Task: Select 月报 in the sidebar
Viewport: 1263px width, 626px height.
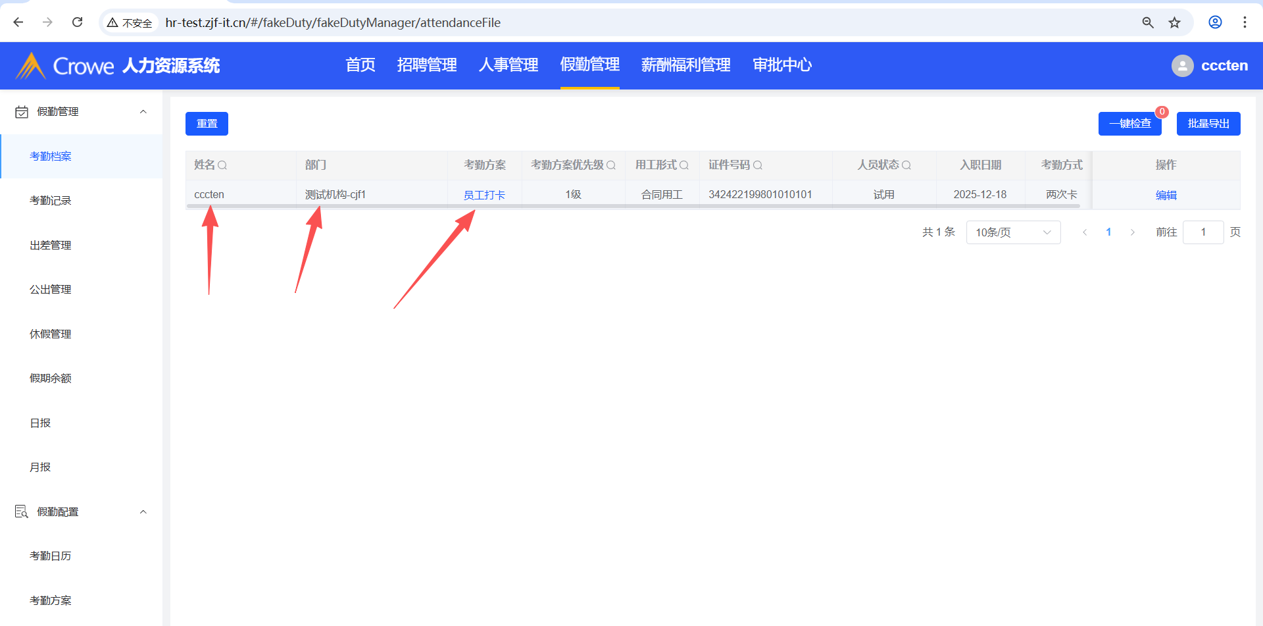Action: click(x=82, y=467)
